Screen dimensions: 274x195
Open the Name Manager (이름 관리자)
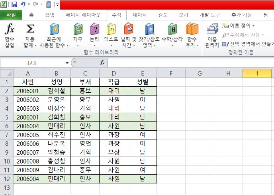212,35
